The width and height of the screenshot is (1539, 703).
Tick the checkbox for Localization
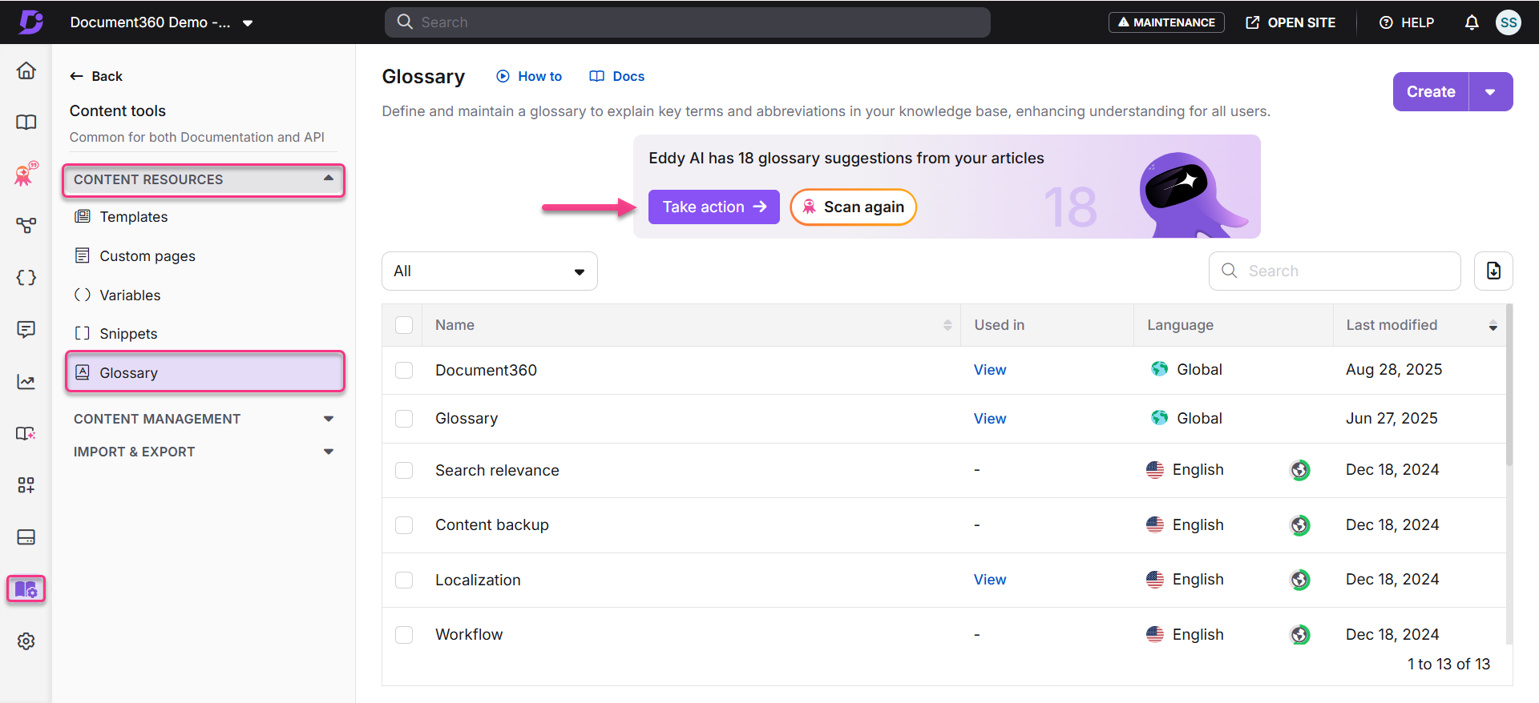pos(404,580)
